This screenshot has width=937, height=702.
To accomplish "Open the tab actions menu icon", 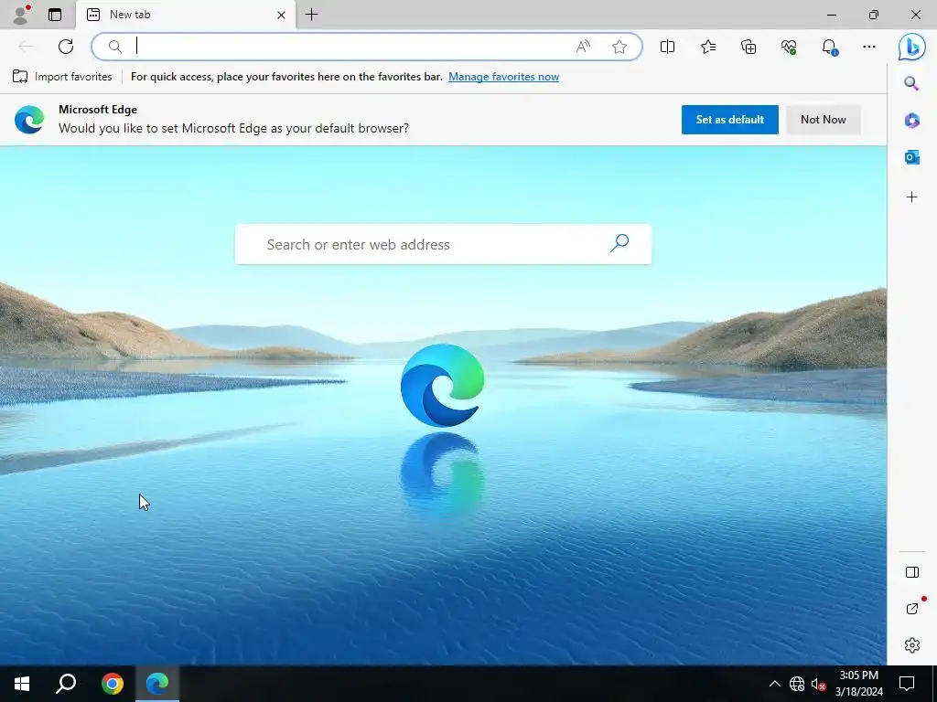I will pos(55,15).
